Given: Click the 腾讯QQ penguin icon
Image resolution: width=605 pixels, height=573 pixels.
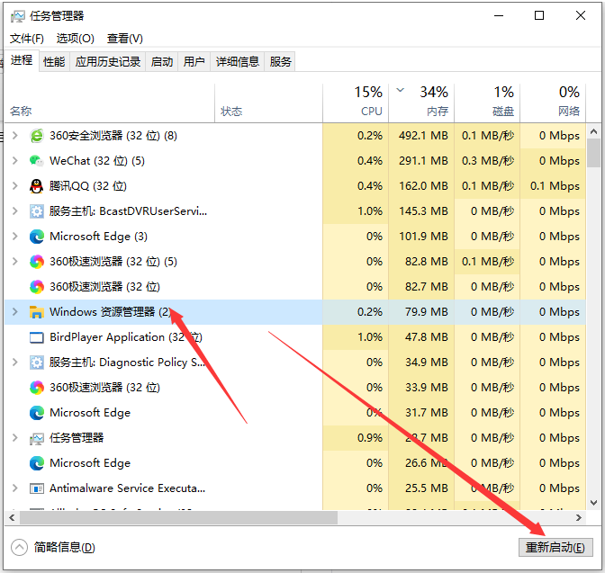Looking at the screenshot, I should pyautogui.click(x=37, y=186).
